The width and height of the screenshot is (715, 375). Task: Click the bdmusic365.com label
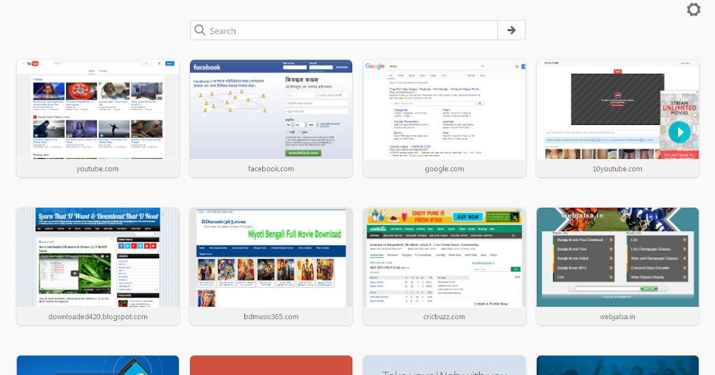(x=271, y=317)
